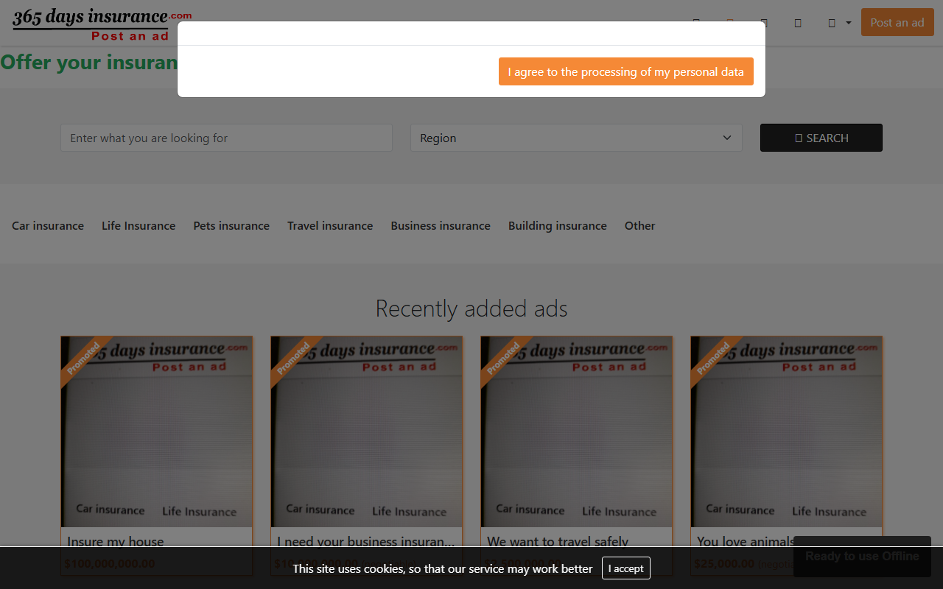Open the 'Insure my house' ad title
The image size is (943, 589).
coord(116,541)
